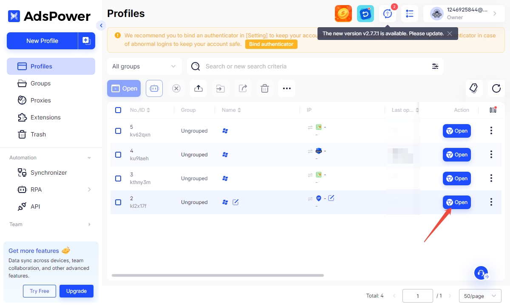This screenshot has height=306, width=510.
Task: Click the search filter settings icon
Action: coord(435,66)
